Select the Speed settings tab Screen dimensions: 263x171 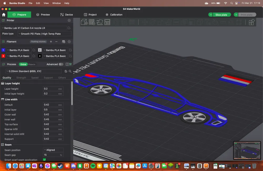(x=35, y=78)
